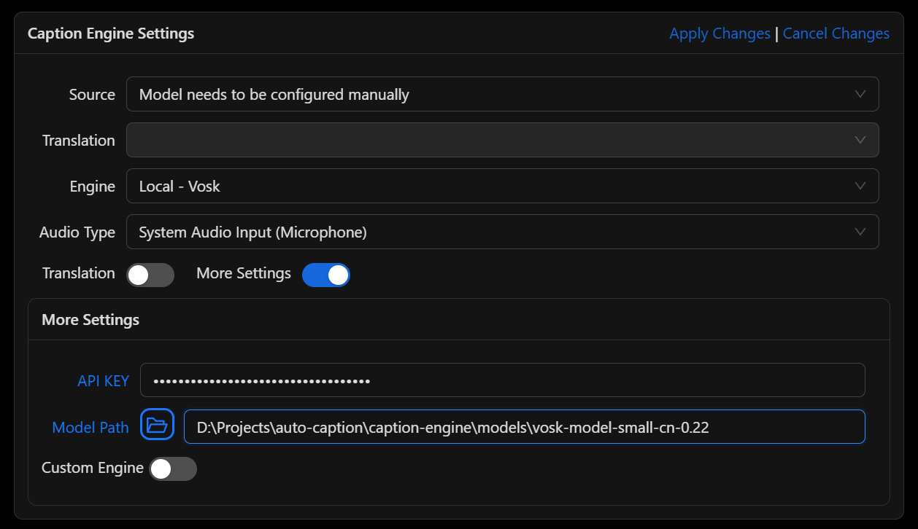Click the chevron arrow in Engine dropdown
This screenshot has width=918, height=529.
click(860, 186)
